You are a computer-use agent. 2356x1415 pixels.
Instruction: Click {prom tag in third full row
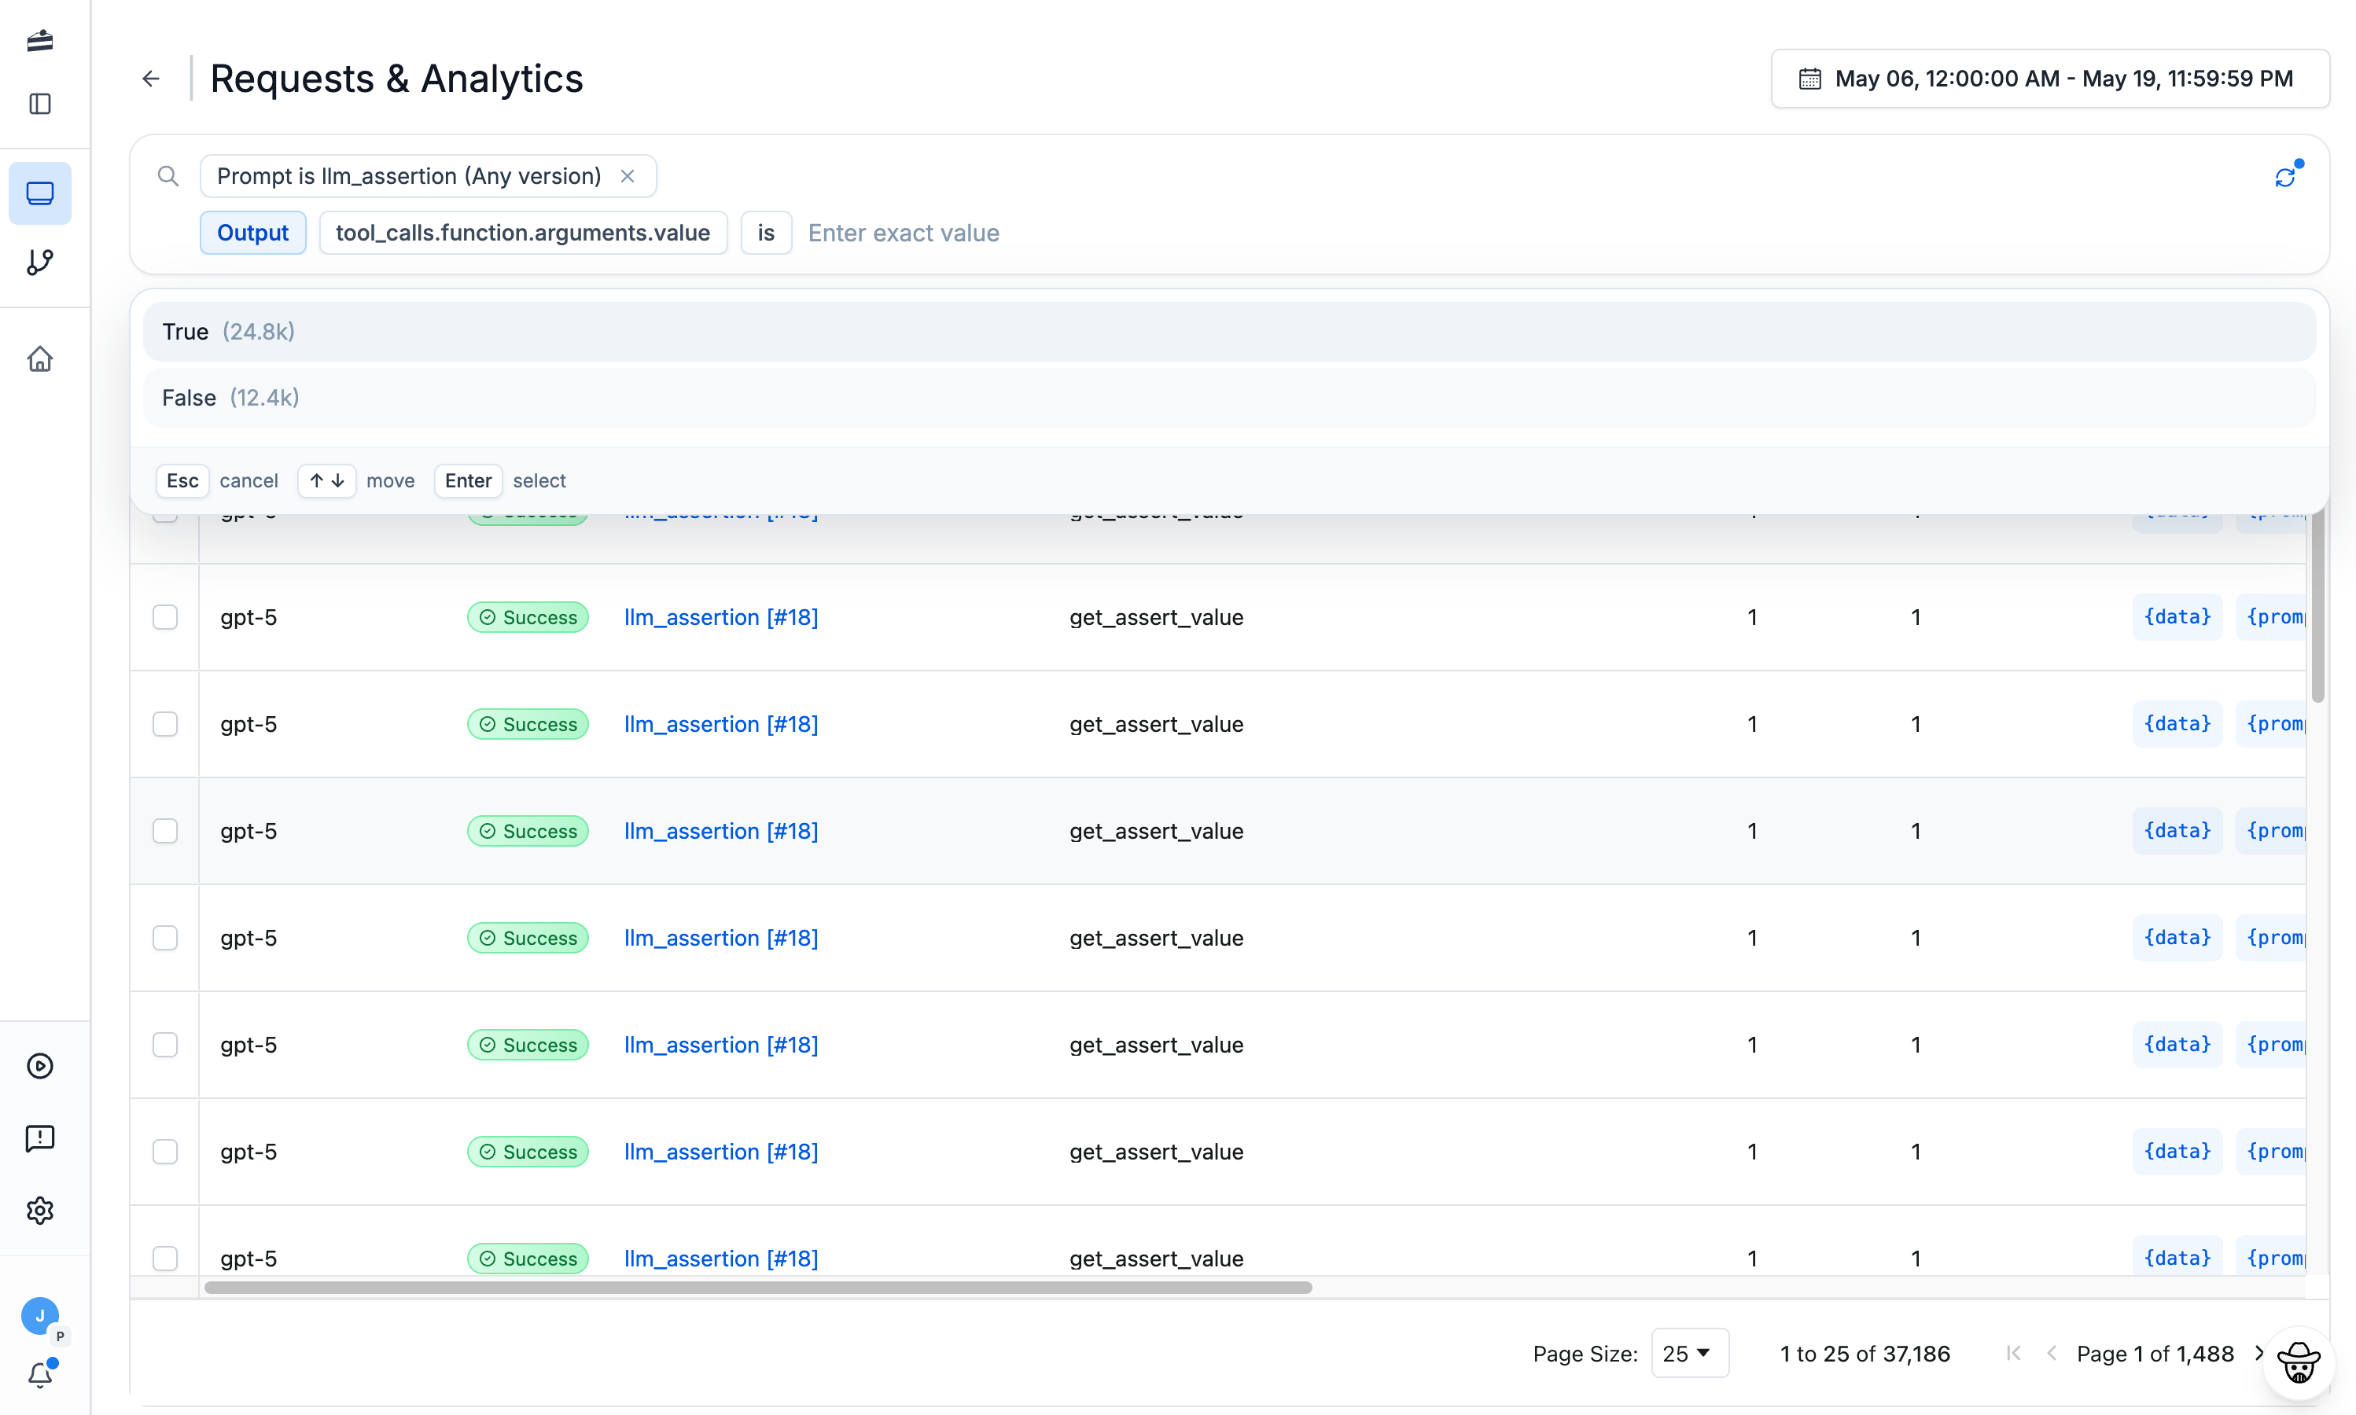(x=2273, y=830)
